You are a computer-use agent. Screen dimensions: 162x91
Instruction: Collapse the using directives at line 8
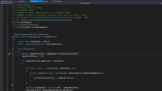[13, 22]
